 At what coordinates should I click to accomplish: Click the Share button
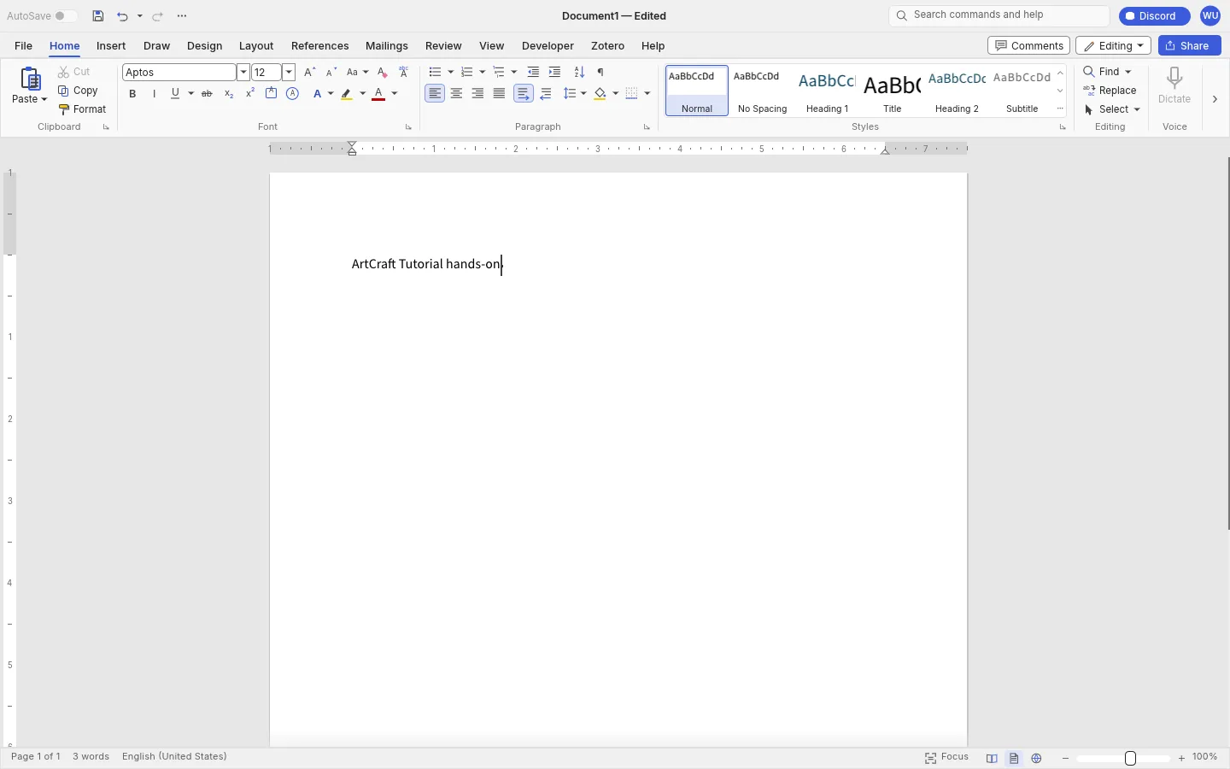pos(1190,46)
